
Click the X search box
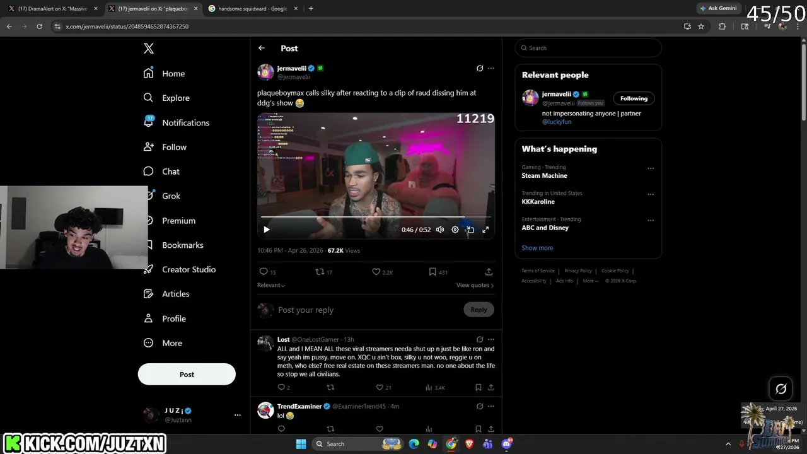point(588,48)
